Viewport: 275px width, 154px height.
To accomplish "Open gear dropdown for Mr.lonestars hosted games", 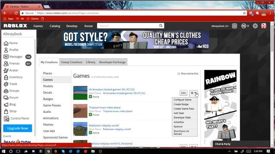I will click(193, 93).
